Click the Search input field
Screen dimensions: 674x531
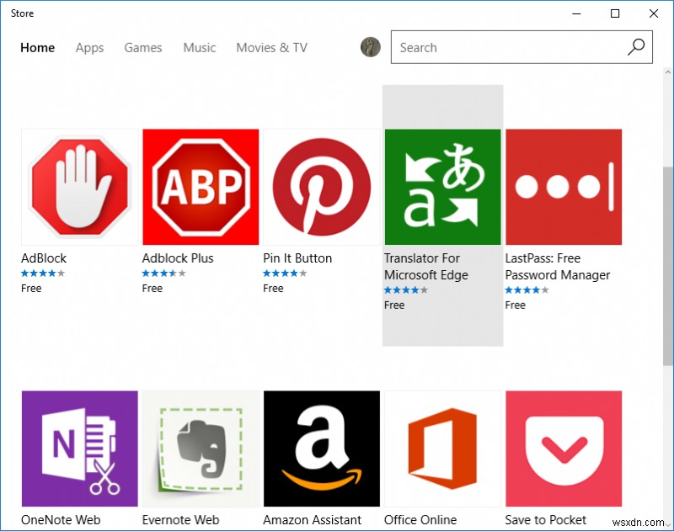pyautogui.click(x=505, y=47)
